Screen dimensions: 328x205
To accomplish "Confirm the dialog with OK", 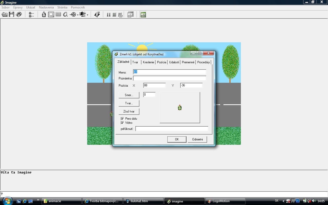I will 177,139.
